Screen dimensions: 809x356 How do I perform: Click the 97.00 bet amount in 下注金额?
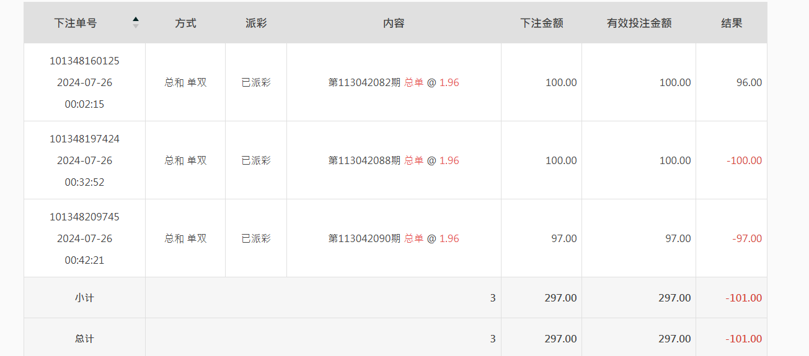[564, 238]
